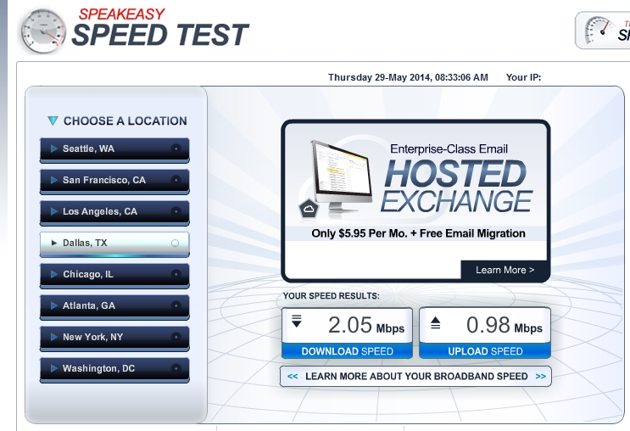This screenshot has height=431, width=630.
Task: Click the cloud pentagon icon in the ad
Action: (308, 209)
